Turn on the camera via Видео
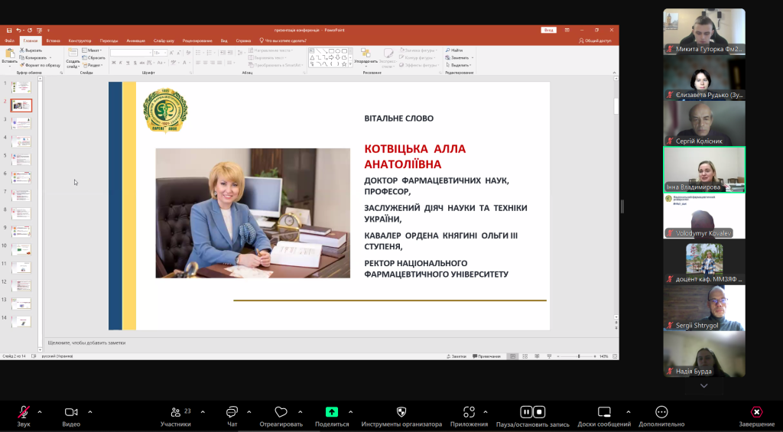Image resolution: width=783 pixels, height=432 pixels. (x=71, y=416)
